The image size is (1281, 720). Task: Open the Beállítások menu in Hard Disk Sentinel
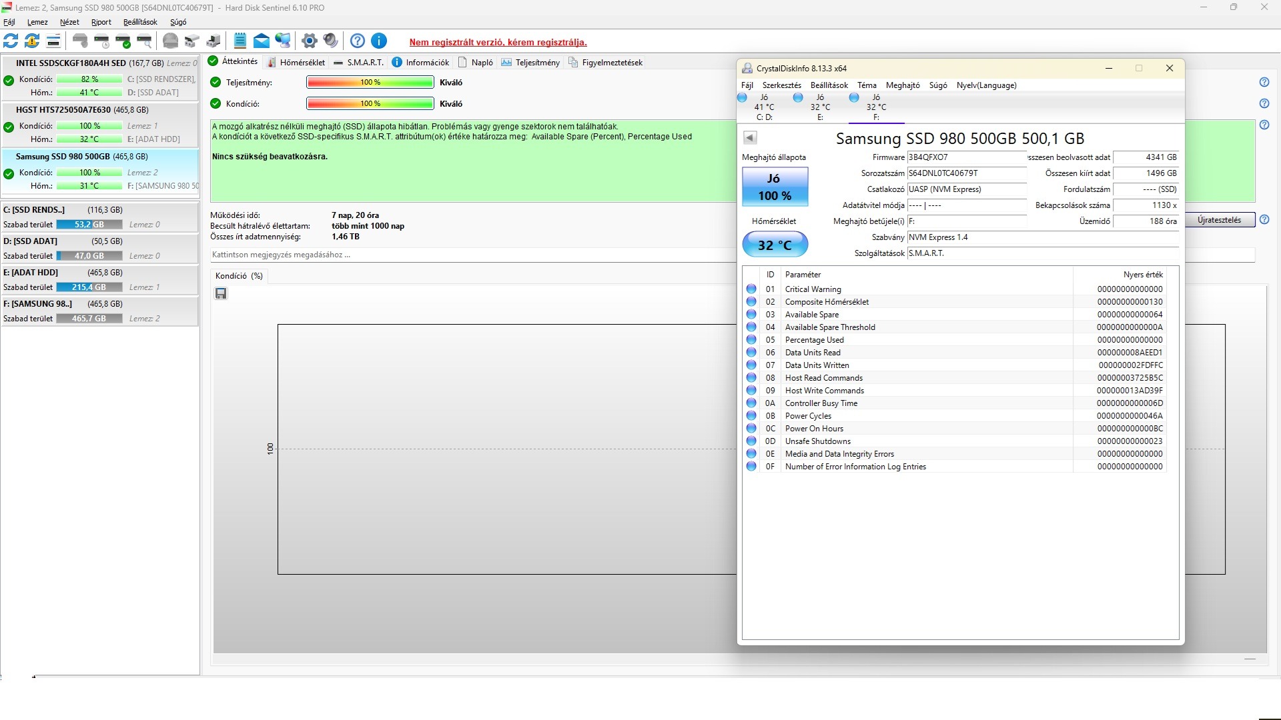click(x=140, y=22)
